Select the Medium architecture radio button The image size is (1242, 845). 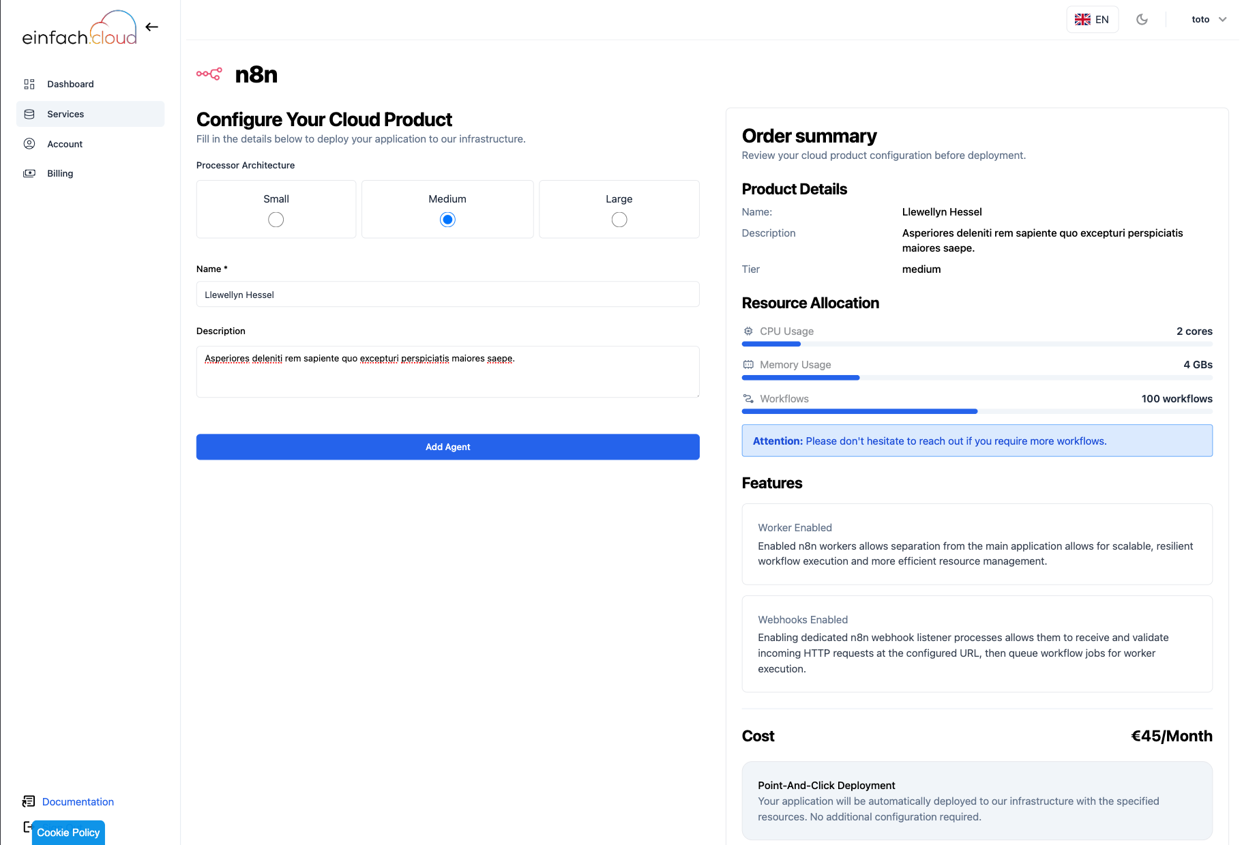click(x=447, y=220)
